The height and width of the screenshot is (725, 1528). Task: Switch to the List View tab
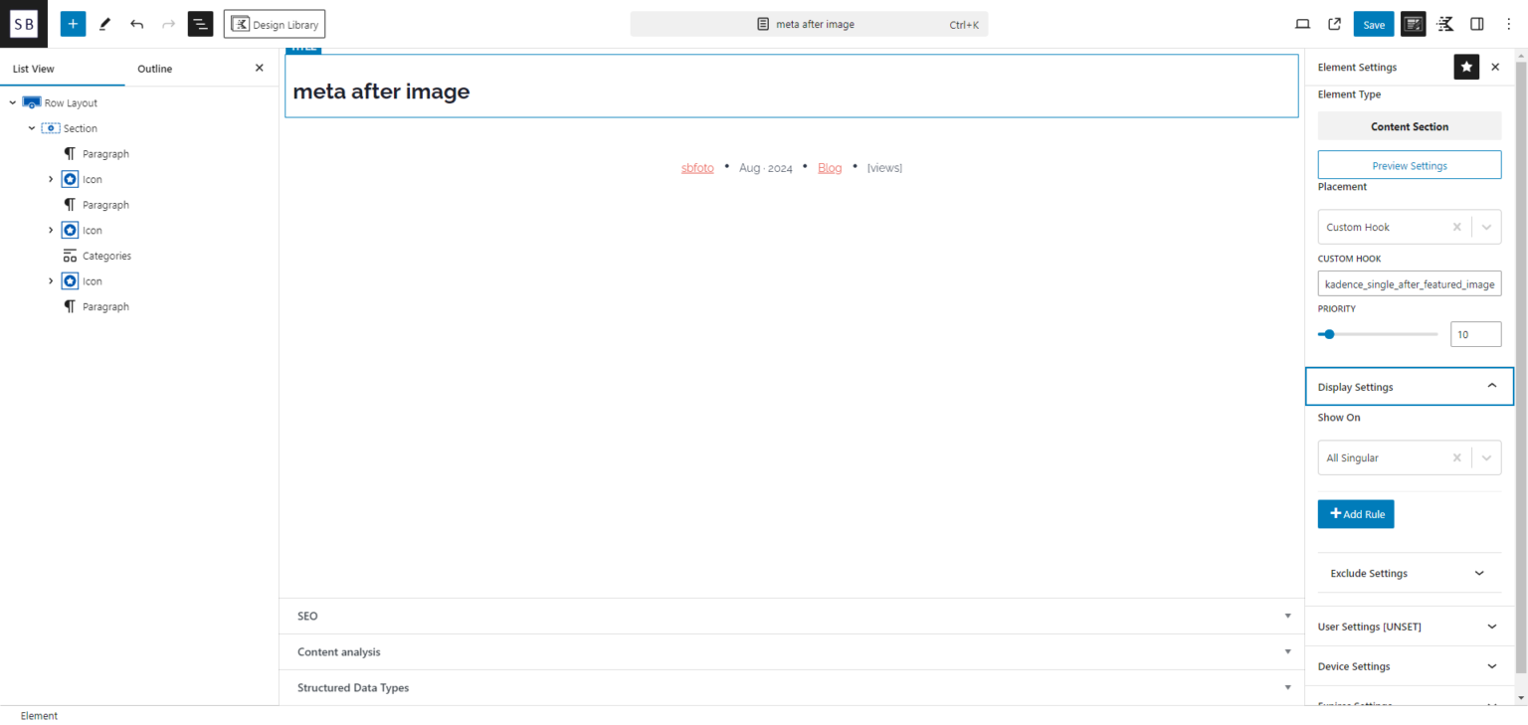pyautogui.click(x=34, y=69)
